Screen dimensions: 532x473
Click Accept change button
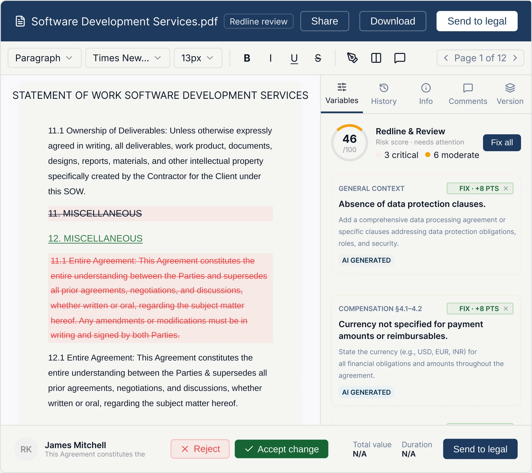281,449
